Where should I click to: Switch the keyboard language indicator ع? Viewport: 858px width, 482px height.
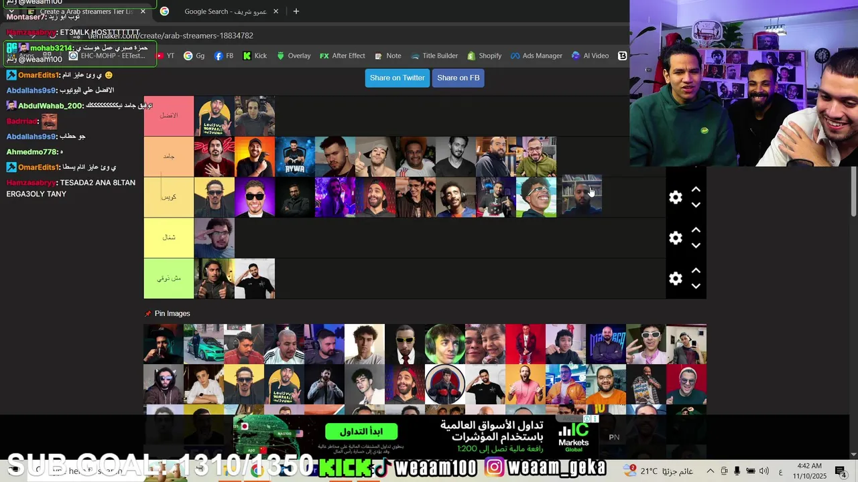tap(780, 471)
